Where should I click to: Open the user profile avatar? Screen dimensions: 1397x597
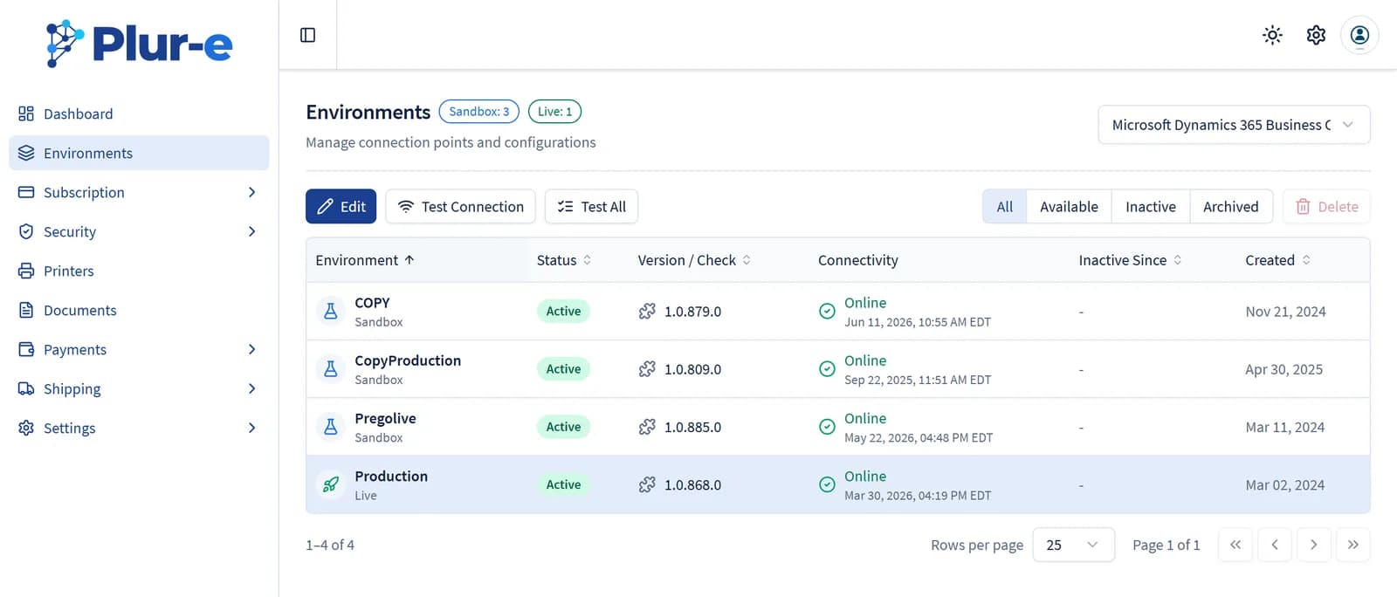(x=1359, y=35)
